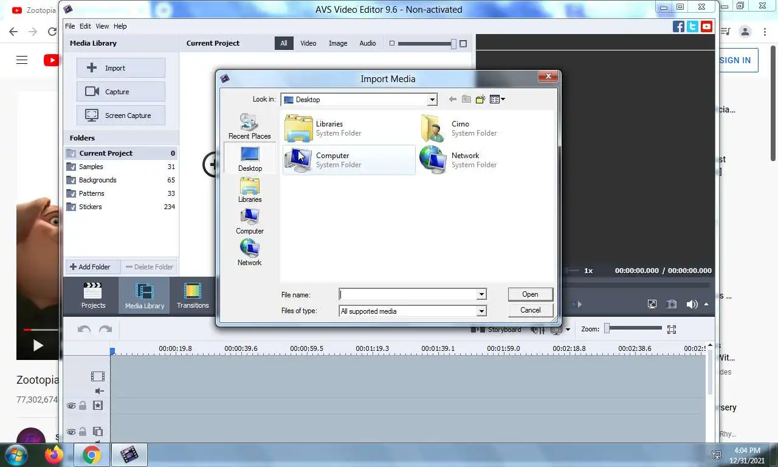This screenshot has width=778, height=467.
Task: Open the Projects section
Action: (x=93, y=296)
